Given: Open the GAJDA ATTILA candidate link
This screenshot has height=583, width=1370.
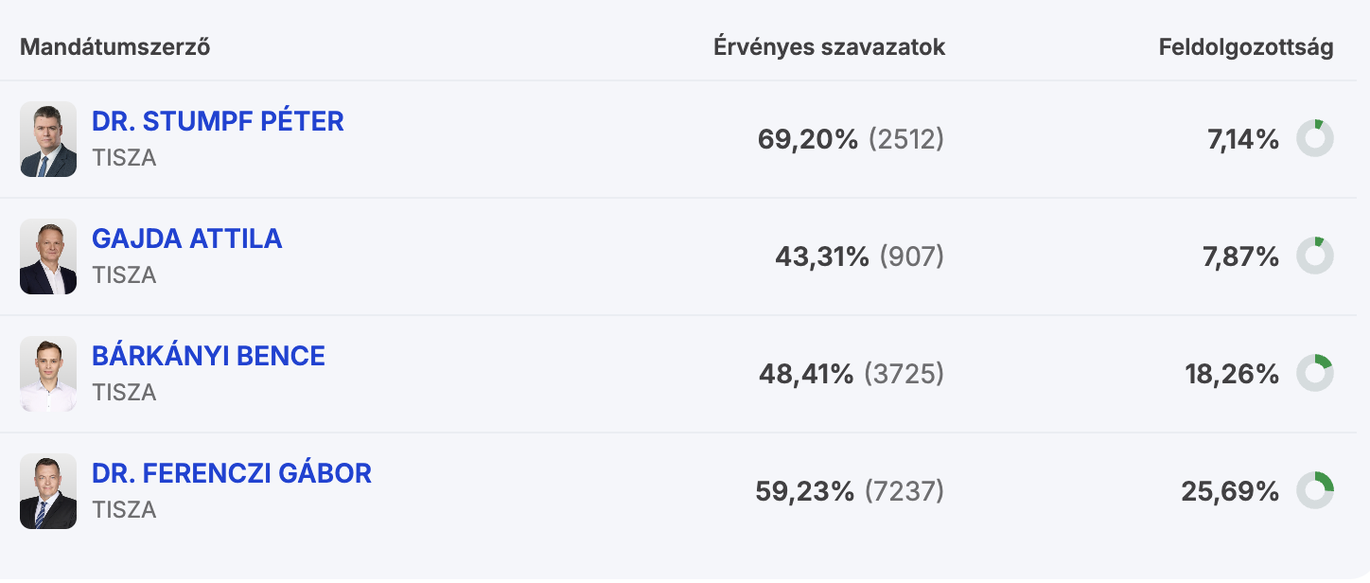Looking at the screenshot, I should [x=186, y=238].
